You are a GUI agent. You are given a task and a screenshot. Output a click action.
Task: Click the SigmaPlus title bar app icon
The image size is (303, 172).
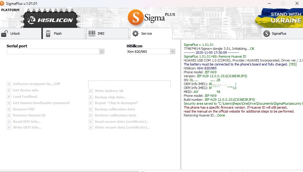click(x=2, y=3)
